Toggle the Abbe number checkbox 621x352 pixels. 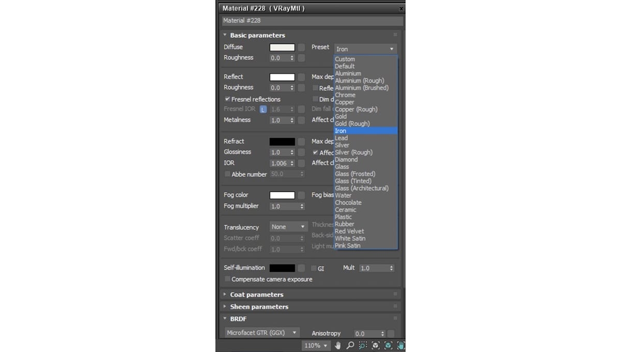tap(227, 174)
